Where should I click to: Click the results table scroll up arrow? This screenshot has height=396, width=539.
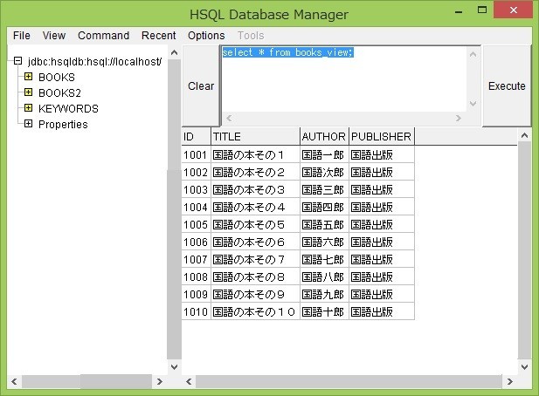point(524,135)
